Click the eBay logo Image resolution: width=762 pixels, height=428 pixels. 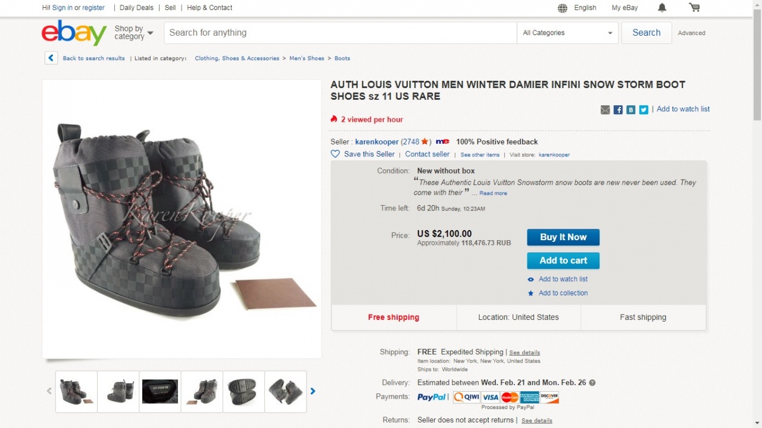[74, 33]
